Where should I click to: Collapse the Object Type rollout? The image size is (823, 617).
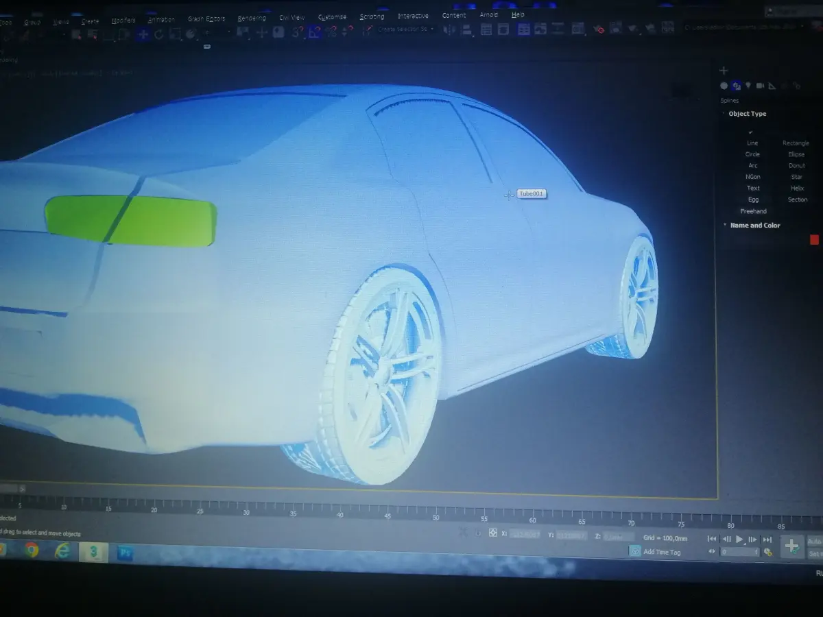pyautogui.click(x=747, y=114)
